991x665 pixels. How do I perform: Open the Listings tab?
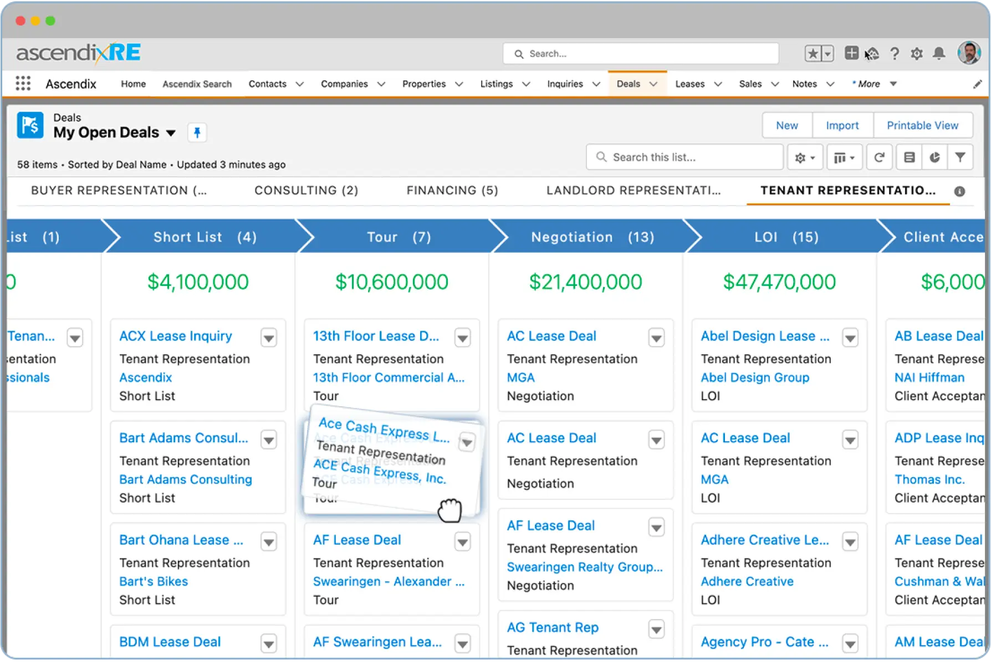pyautogui.click(x=496, y=84)
